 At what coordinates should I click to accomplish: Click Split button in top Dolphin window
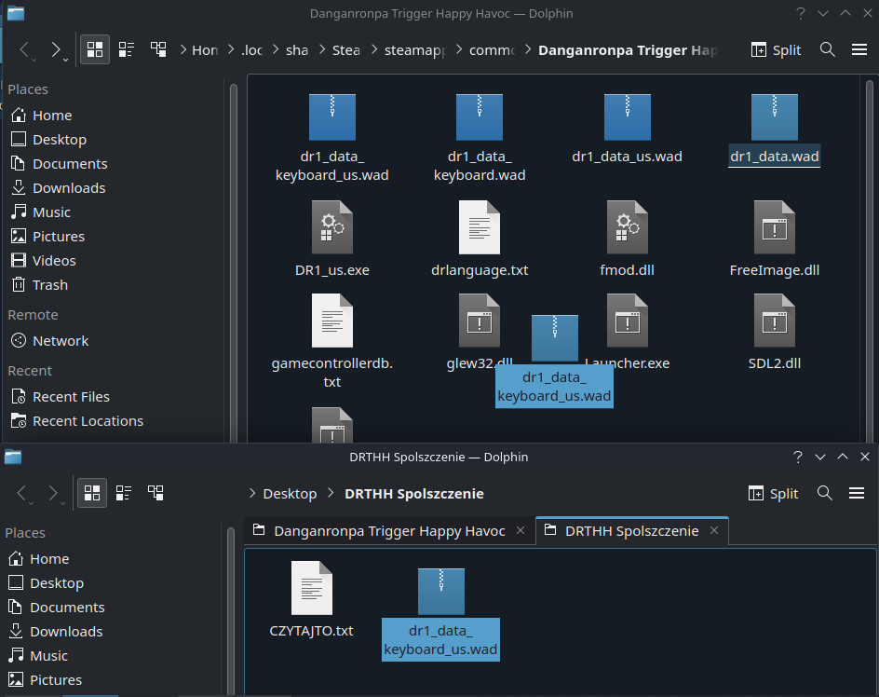pyautogui.click(x=776, y=50)
